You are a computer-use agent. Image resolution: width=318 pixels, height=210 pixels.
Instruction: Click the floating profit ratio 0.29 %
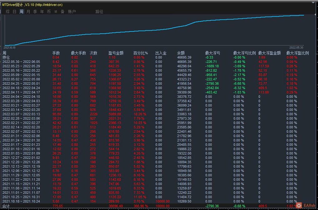292,92
